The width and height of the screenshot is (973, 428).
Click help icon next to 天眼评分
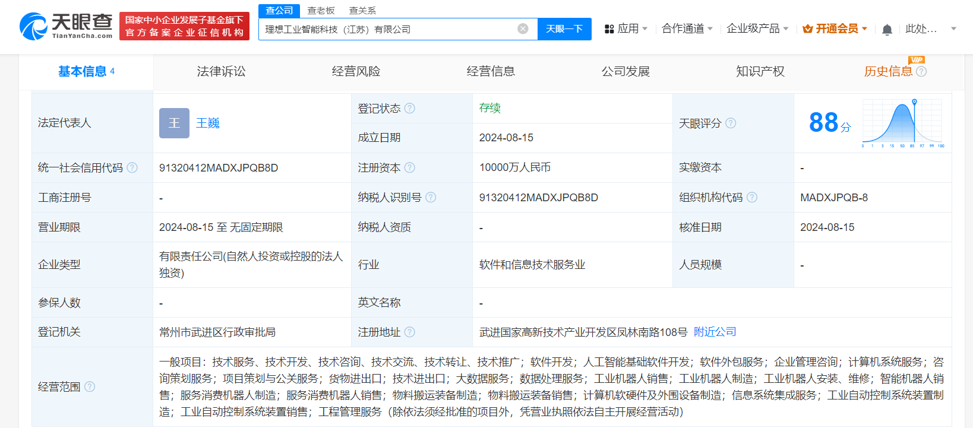tap(731, 123)
